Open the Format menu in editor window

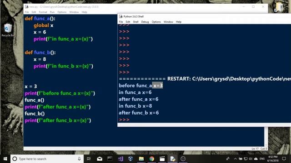tap(43, 12)
